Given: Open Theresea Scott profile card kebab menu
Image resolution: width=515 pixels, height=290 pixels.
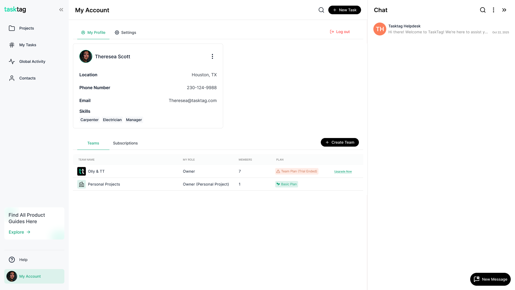Looking at the screenshot, I should click(212, 56).
